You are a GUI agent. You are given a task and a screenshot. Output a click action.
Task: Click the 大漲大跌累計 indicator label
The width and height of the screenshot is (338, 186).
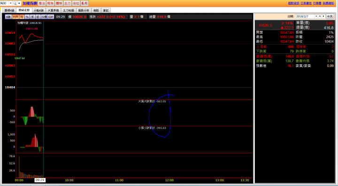pos(152,101)
